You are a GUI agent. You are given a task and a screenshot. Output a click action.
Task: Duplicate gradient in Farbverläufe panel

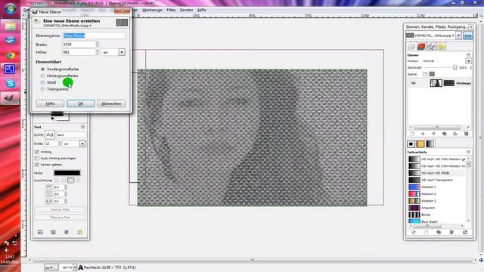(439, 232)
